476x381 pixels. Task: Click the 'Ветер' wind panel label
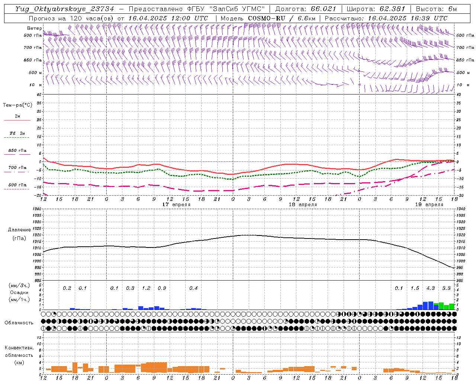pos(35,28)
